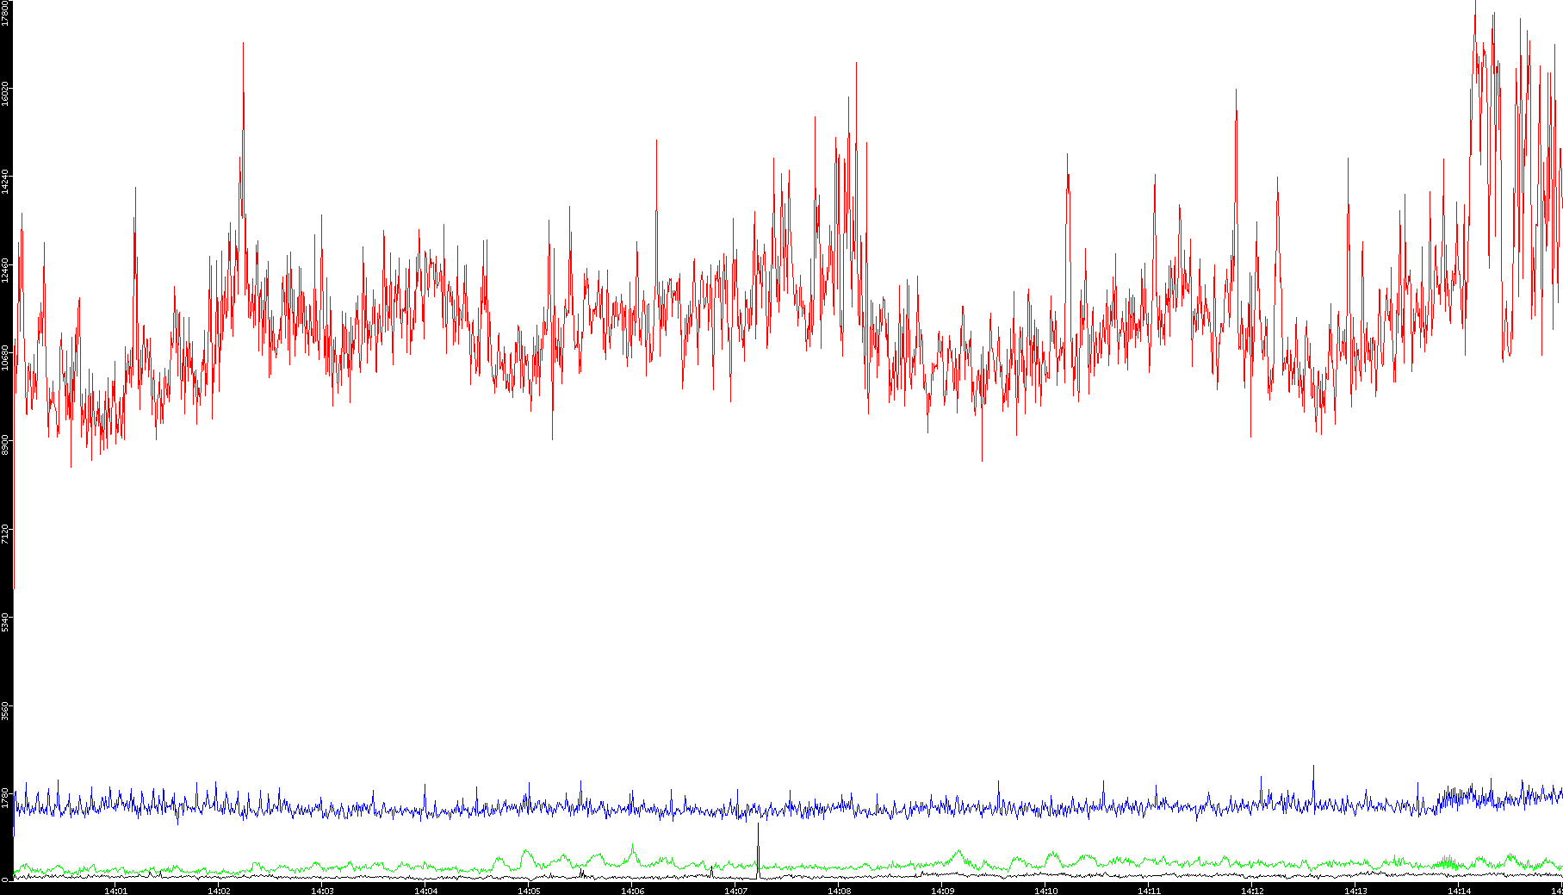Click the 14:12 time axis label
This screenshot has height=895, width=1563.
[1252, 891]
